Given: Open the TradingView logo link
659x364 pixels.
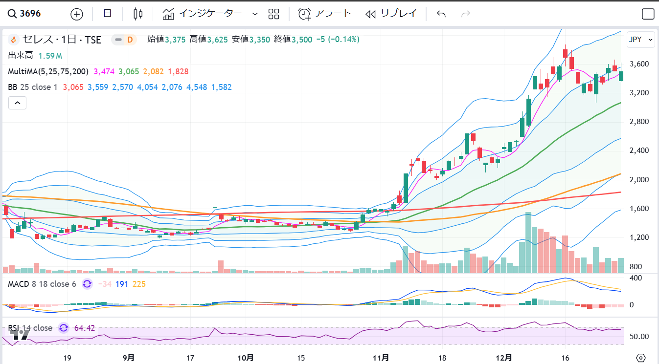Looking at the screenshot, I should click(21, 335).
